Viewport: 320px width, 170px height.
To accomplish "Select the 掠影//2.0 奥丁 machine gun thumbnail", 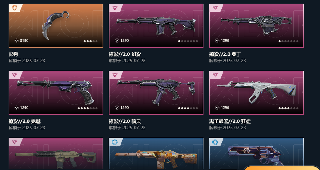I will (x=257, y=25).
